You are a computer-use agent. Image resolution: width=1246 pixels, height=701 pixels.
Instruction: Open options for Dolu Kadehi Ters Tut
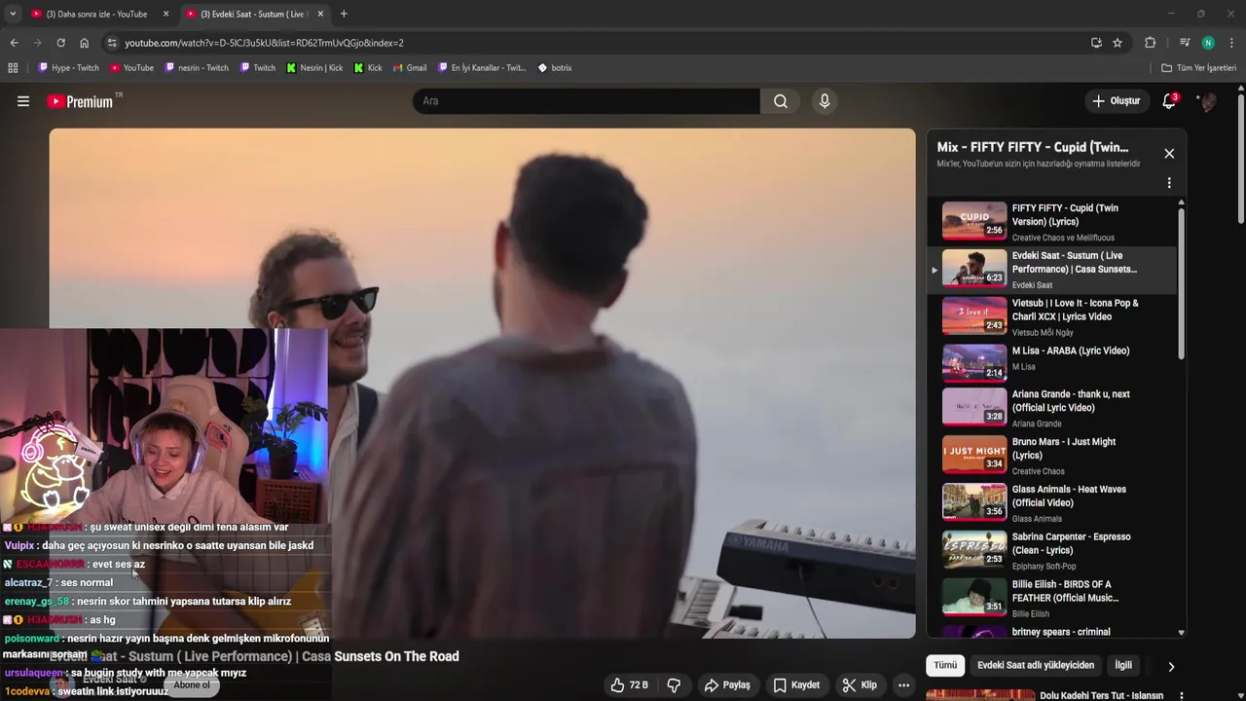(x=1181, y=696)
